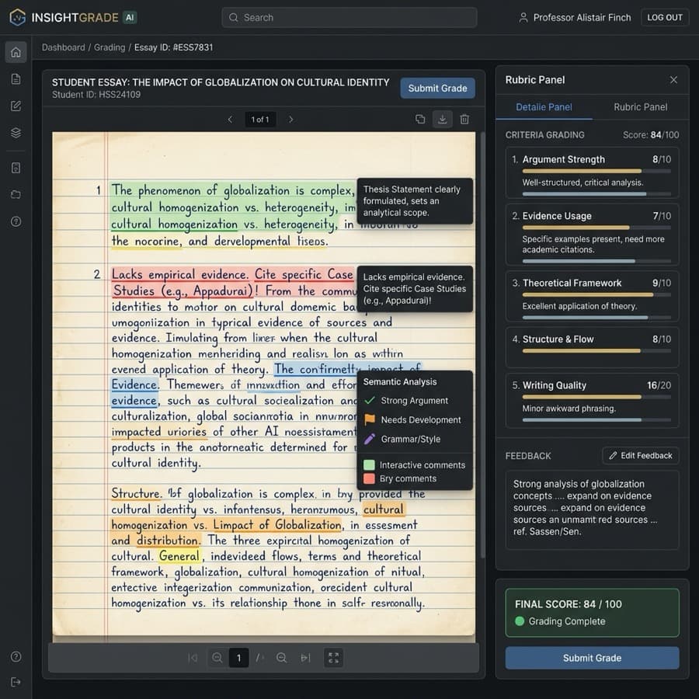Click the Edit Feedback button

tap(641, 455)
